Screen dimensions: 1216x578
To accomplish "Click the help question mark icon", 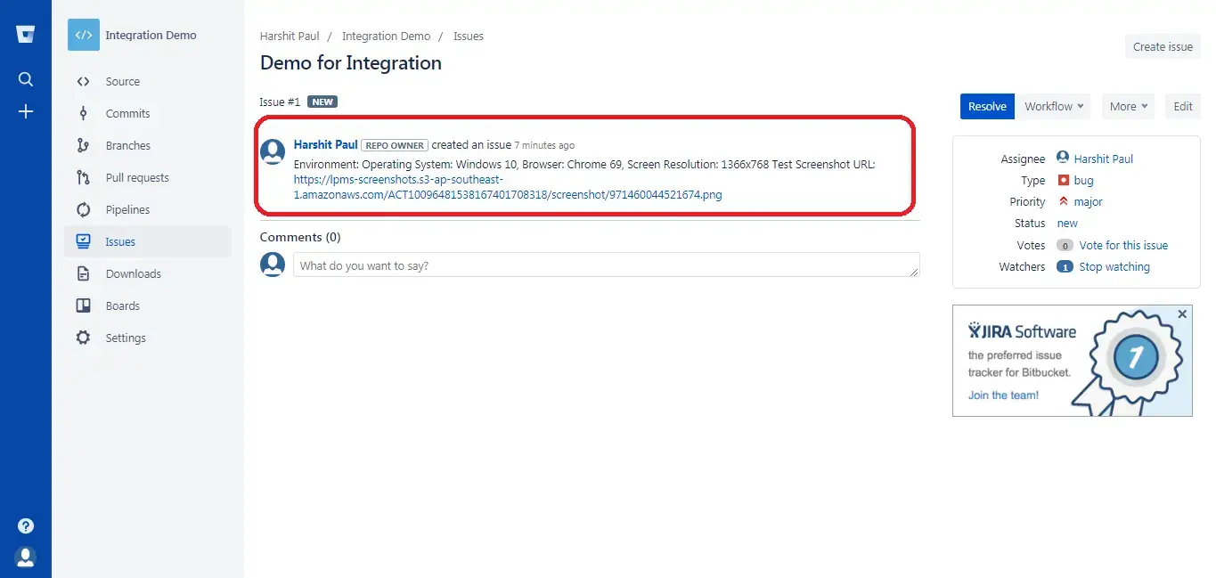I will (25, 525).
